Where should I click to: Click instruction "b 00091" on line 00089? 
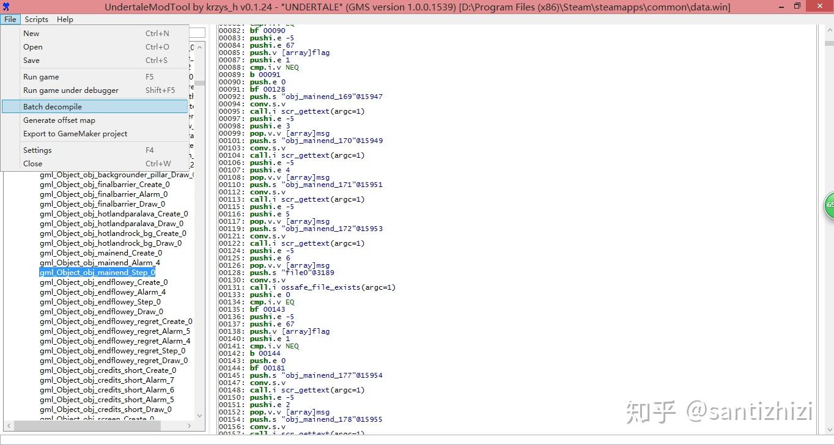(x=265, y=75)
